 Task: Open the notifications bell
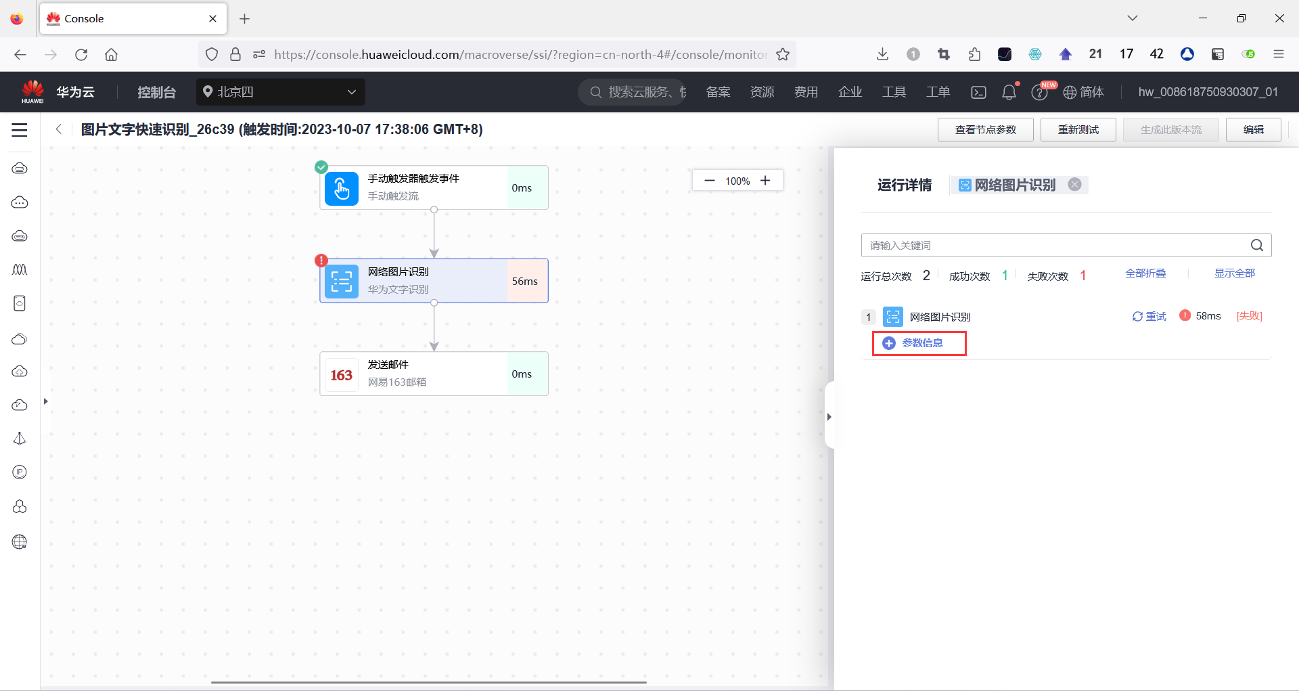(1009, 92)
